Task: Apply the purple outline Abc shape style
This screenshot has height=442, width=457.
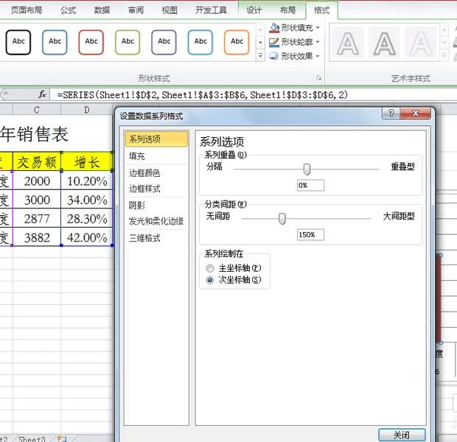Action: (x=164, y=42)
